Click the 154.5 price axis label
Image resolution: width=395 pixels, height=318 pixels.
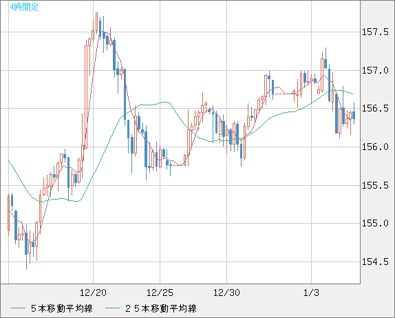(375, 262)
